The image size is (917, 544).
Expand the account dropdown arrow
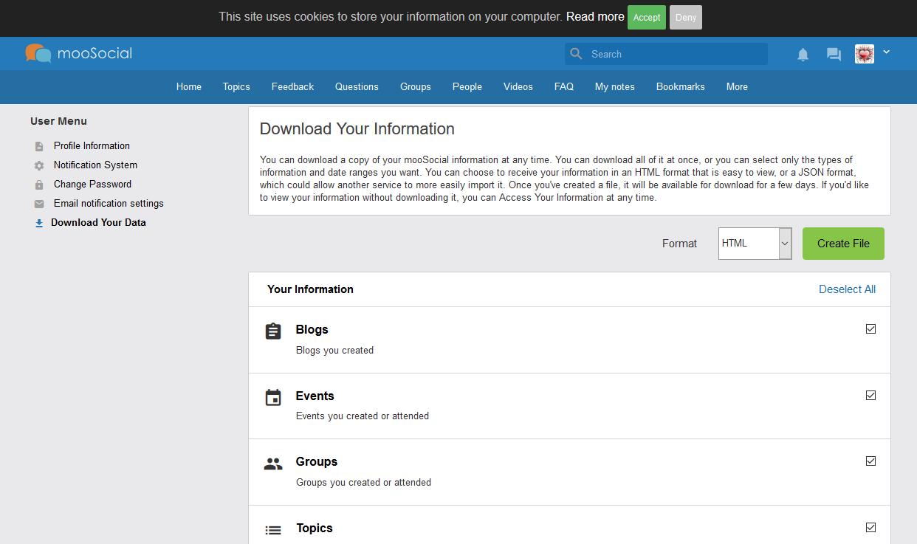(x=887, y=52)
